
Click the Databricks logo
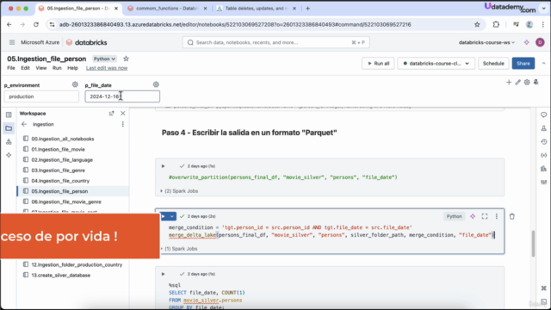point(86,42)
